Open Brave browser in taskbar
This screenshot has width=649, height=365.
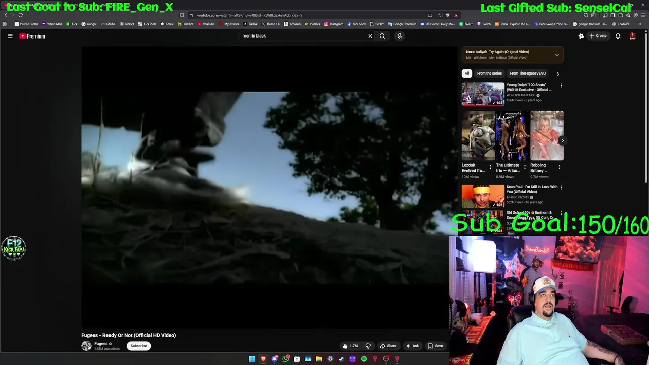[x=263, y=359]
